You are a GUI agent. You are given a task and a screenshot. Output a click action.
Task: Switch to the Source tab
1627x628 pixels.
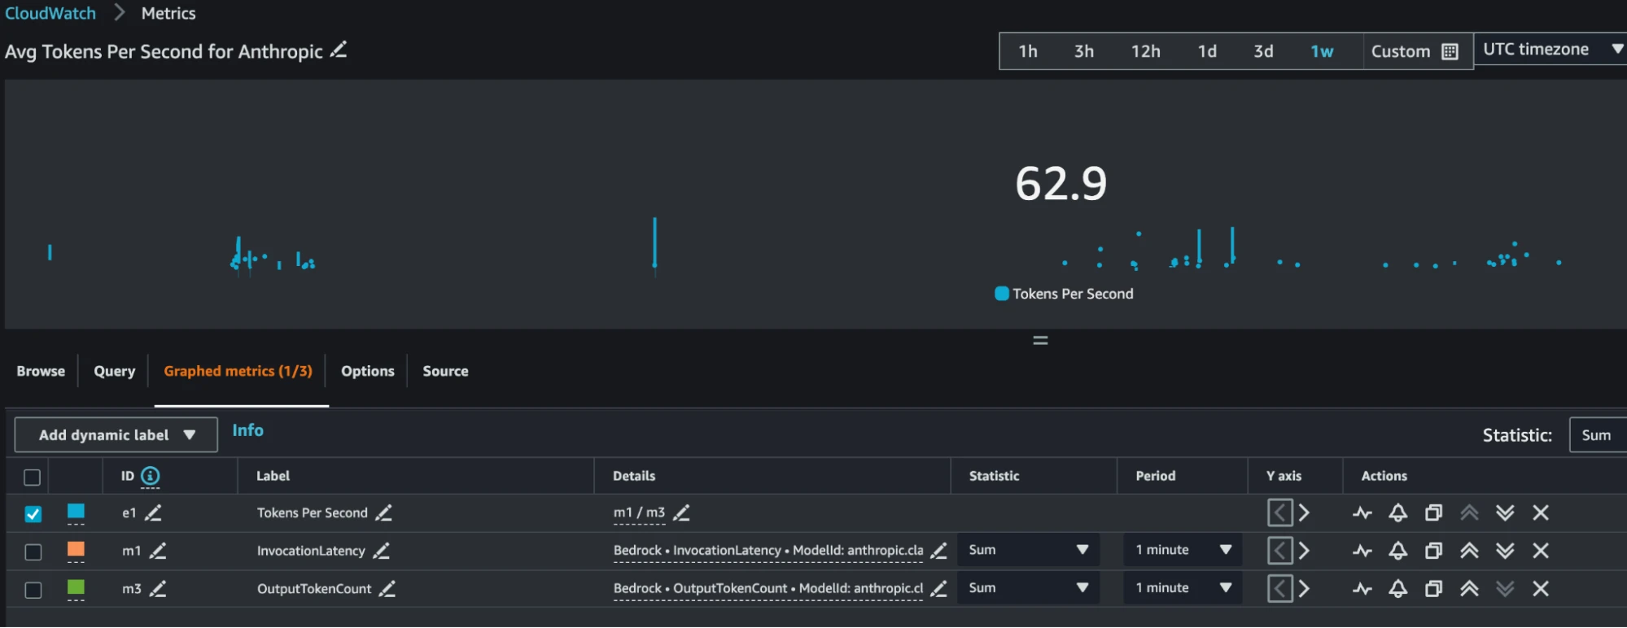445,371
